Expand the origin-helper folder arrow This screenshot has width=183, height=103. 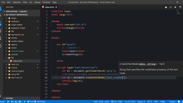click(x=6, y=25)
